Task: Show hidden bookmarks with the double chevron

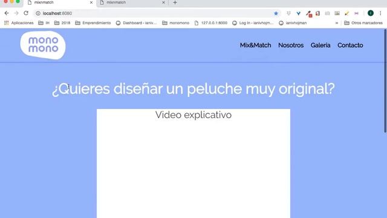Action: pyautogui.click(x=336, y=23)
